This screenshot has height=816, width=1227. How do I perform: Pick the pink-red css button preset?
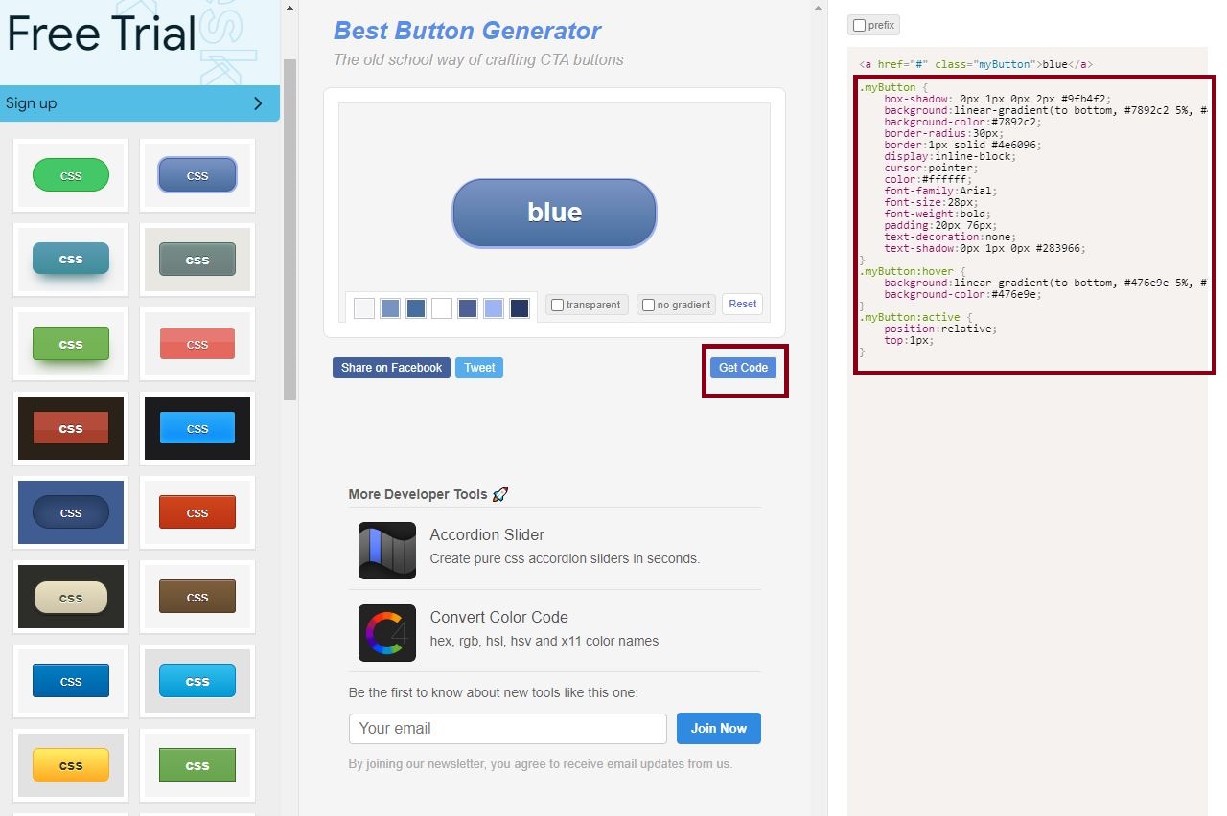pyautogui.click(x=197, y=344)
